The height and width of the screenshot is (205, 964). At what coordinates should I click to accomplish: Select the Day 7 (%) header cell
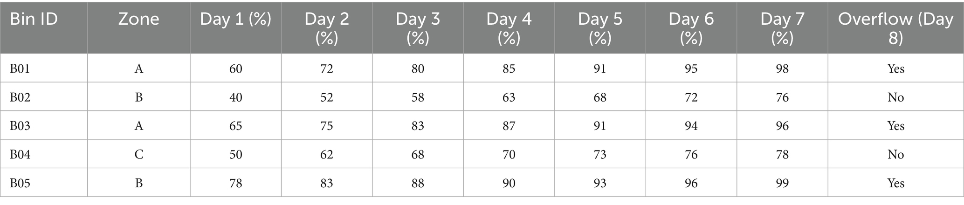click(782, 28)
